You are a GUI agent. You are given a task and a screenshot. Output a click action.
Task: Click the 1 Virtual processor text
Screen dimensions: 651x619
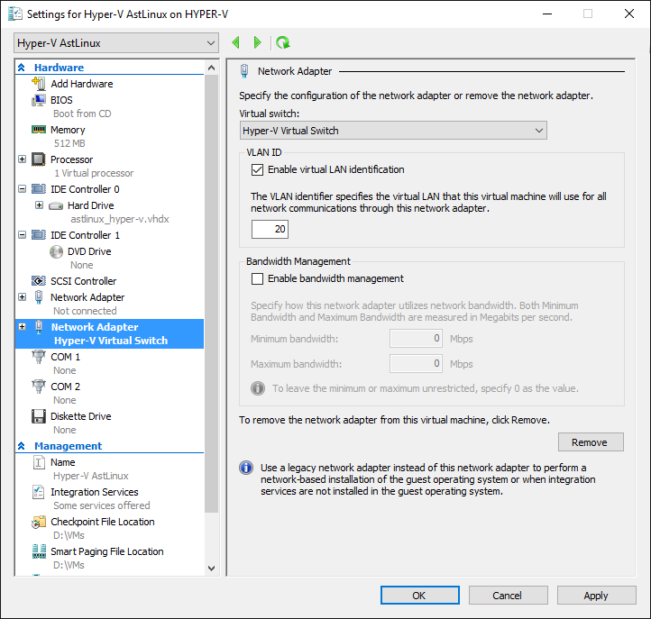click(x=94, y=173)
